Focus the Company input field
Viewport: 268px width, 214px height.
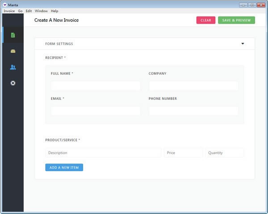pyautogui.click(x=193, y=86)
